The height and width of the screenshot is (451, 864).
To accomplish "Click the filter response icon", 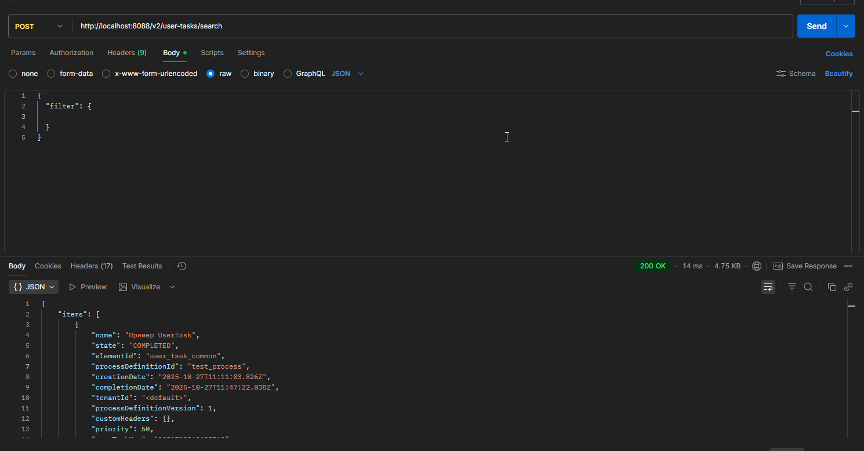I will [792, 287].
